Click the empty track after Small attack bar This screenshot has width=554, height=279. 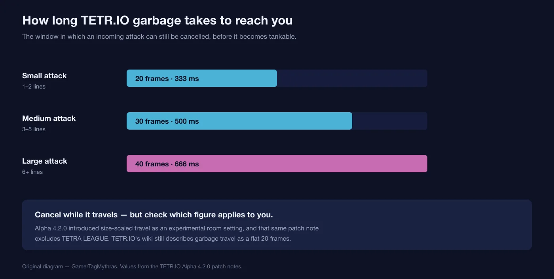[x=352, y=78]
